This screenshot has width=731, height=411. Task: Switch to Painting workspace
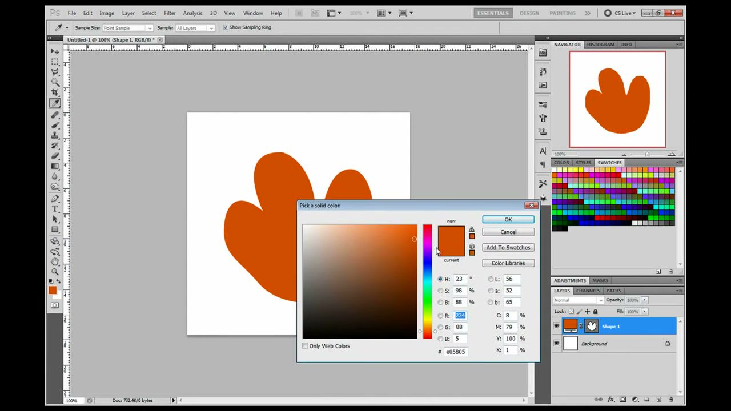tap(563, 13)
